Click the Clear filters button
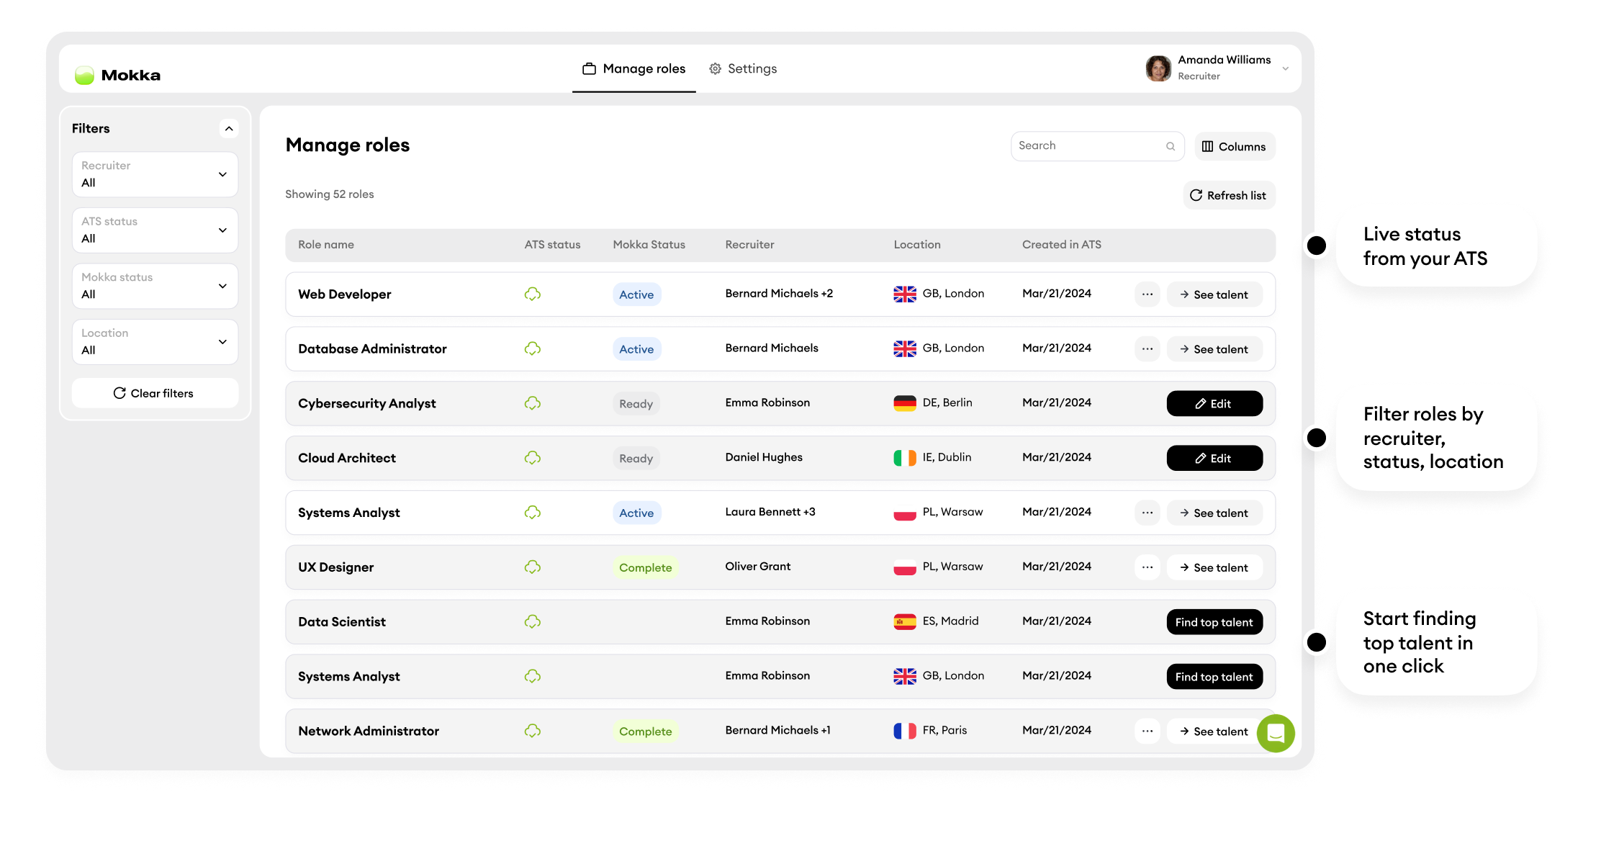 click(155, 393)
